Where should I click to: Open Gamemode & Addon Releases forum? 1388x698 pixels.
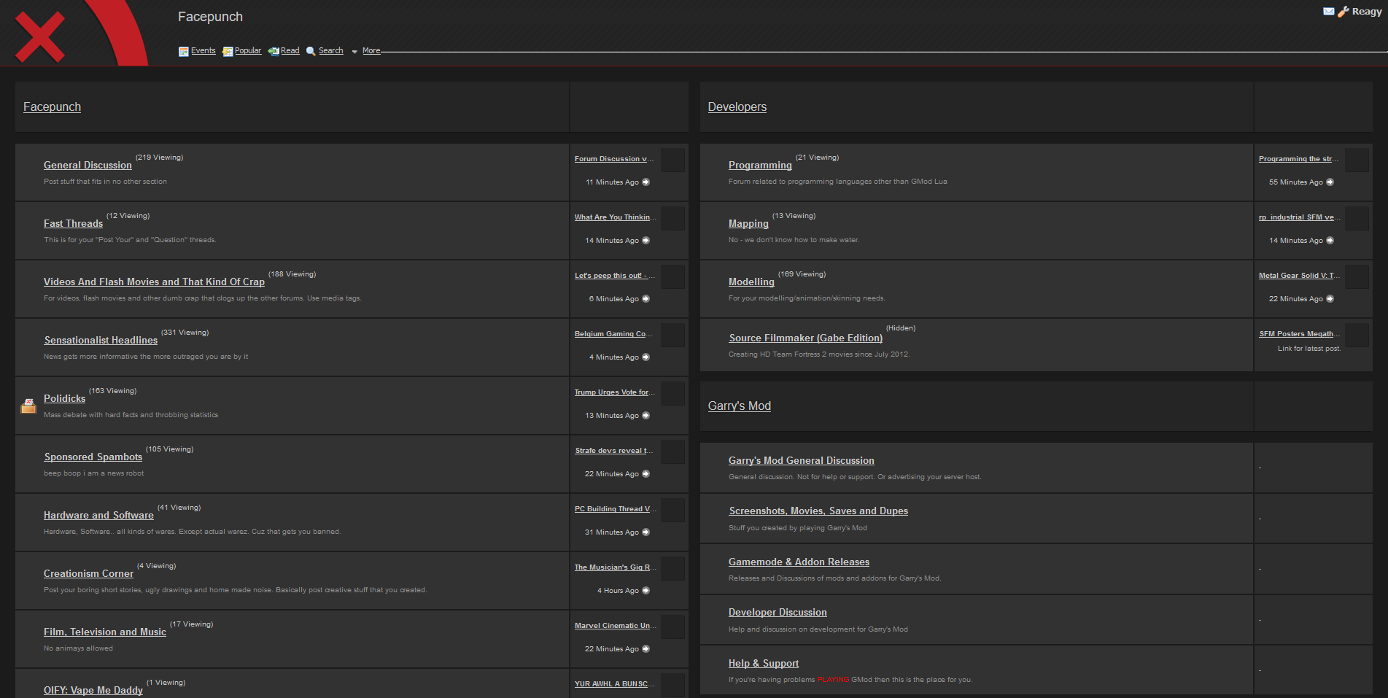coord(799,562)
